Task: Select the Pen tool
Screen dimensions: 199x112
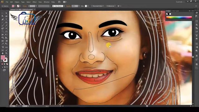Action: point(2,19)
